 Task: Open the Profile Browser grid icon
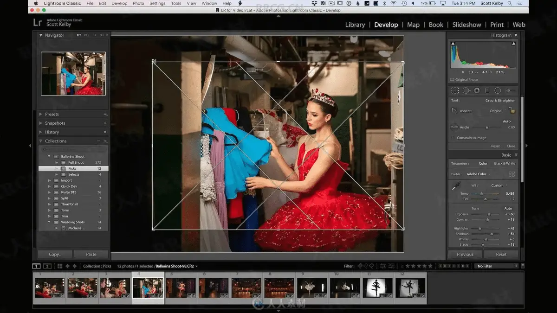tap(512, 174)
